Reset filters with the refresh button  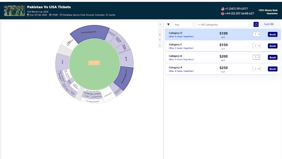pyautogui.click(x=256, y=24)
